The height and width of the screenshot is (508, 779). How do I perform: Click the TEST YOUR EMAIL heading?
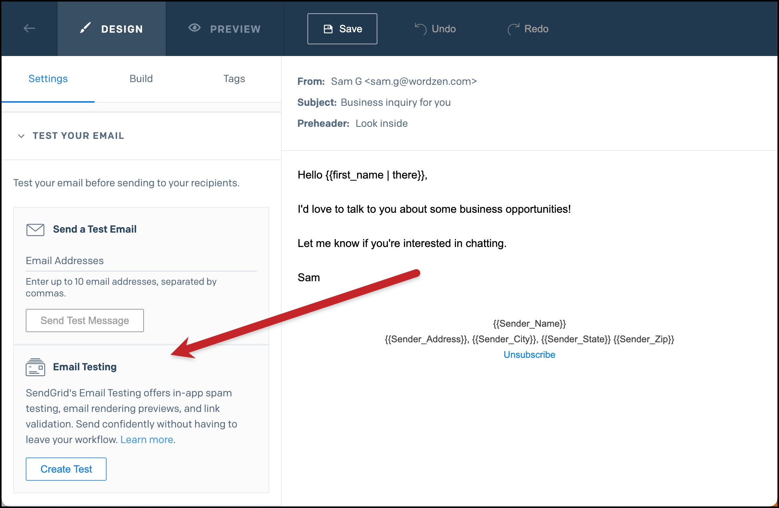(78, 136)
